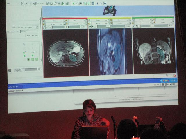Click the Create Label Map button
The width and height of the screenshot is (186, 139).
(32, 35)
